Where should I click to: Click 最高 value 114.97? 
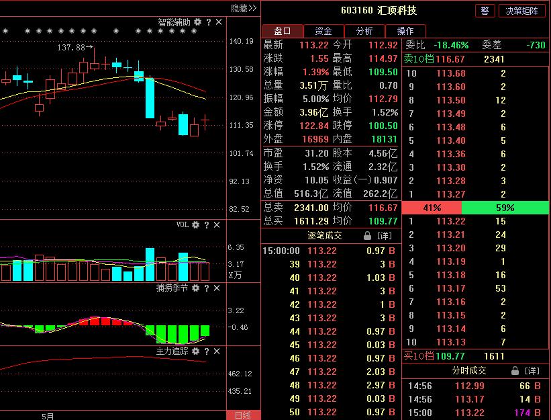pos(383,58)
